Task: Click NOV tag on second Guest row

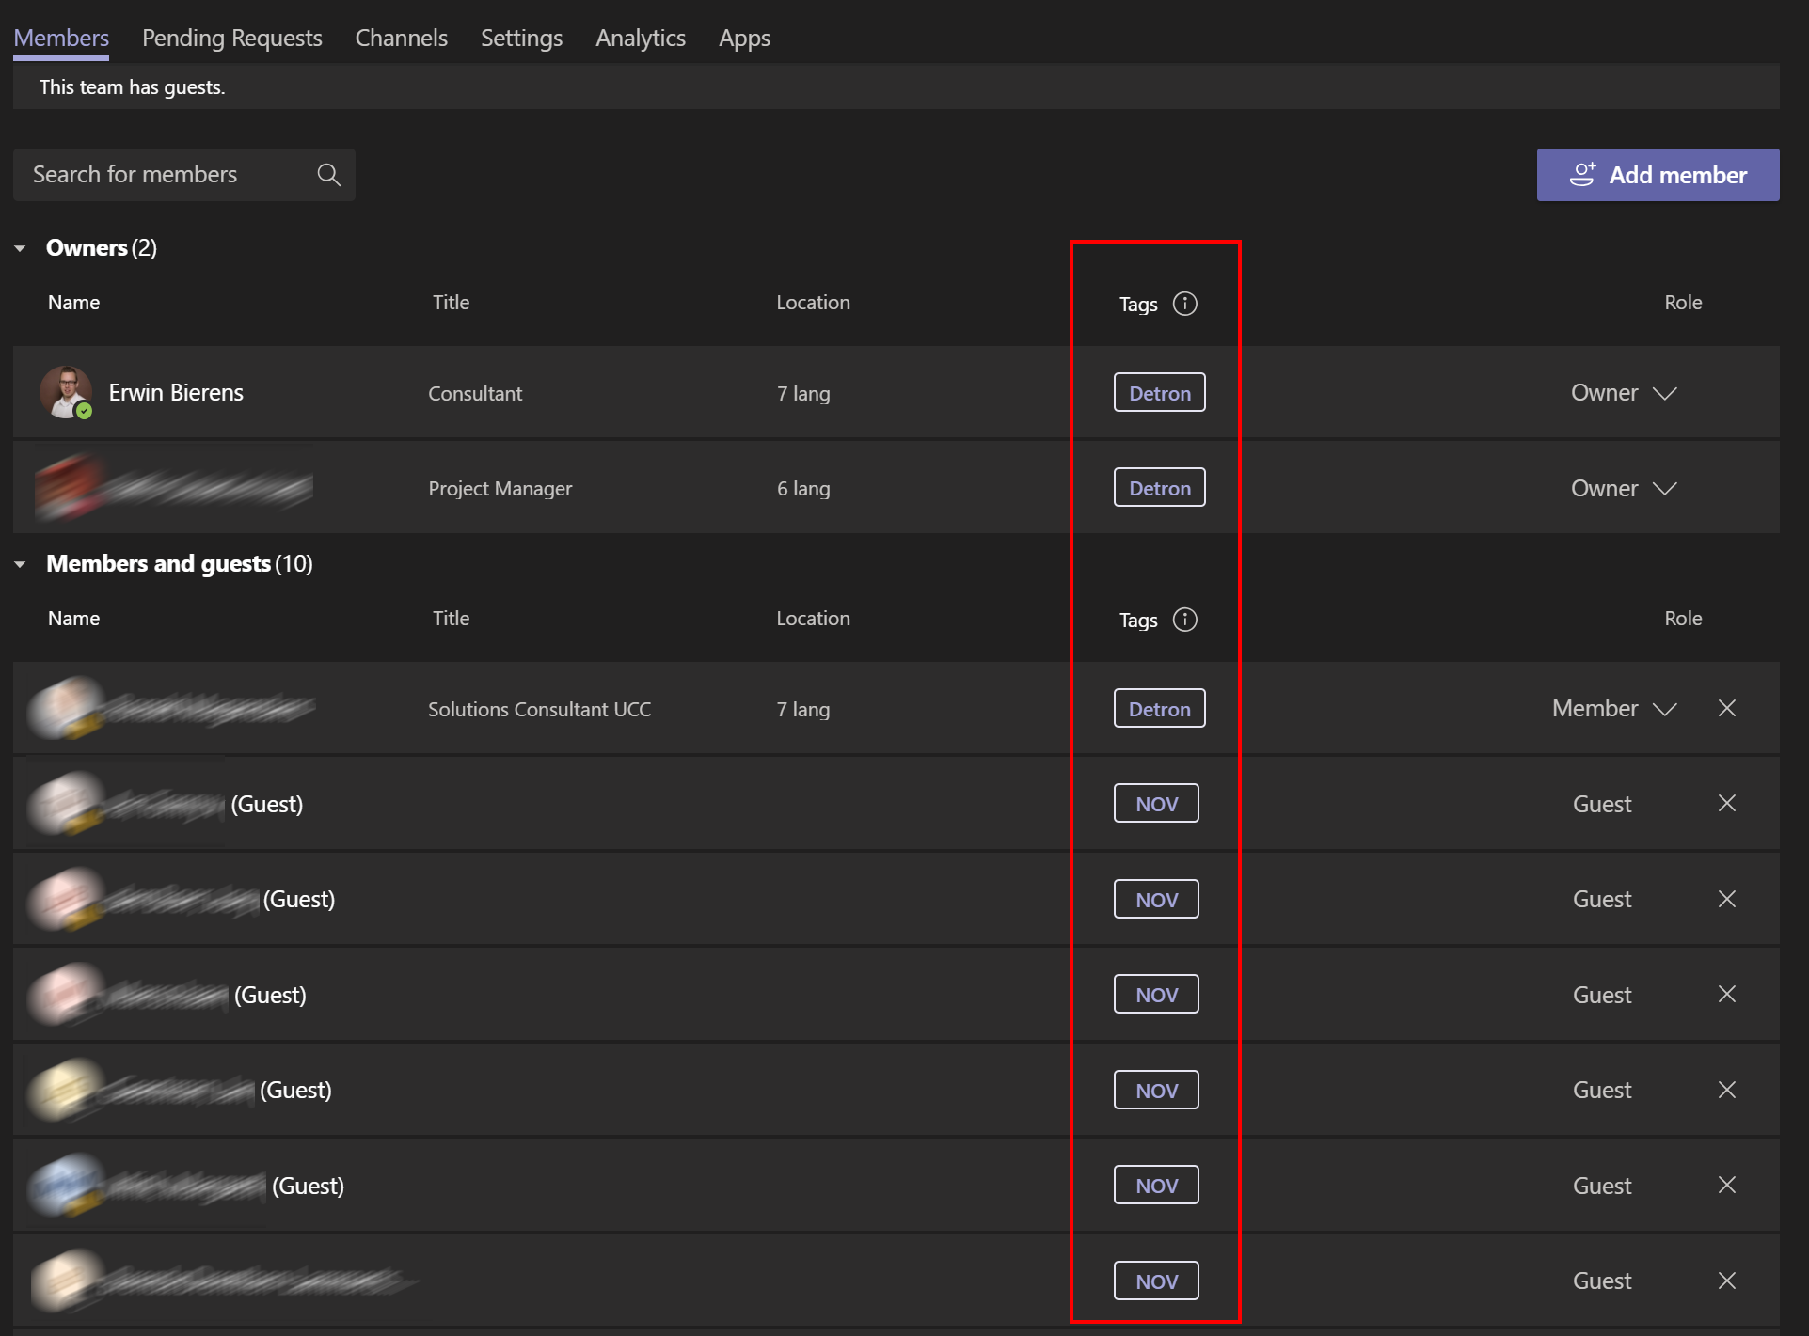Action: (x=1156, y=898)
